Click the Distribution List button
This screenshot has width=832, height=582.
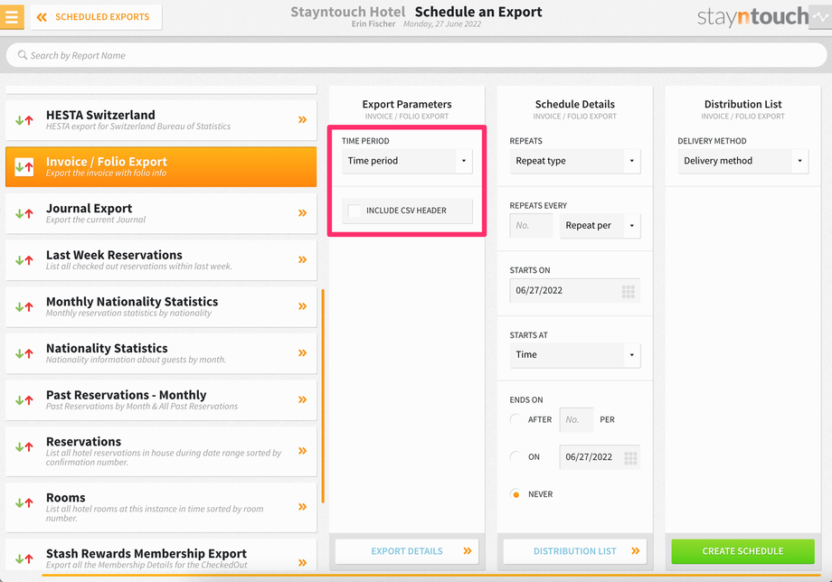click(575, 551)
